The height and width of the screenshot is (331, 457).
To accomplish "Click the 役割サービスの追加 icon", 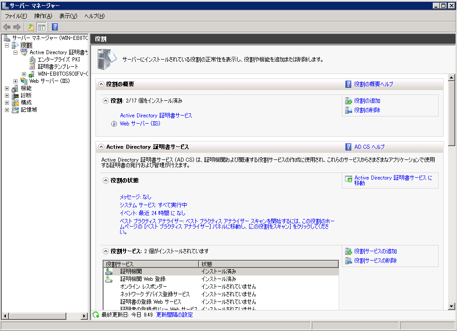I will (x=349, y=251).
